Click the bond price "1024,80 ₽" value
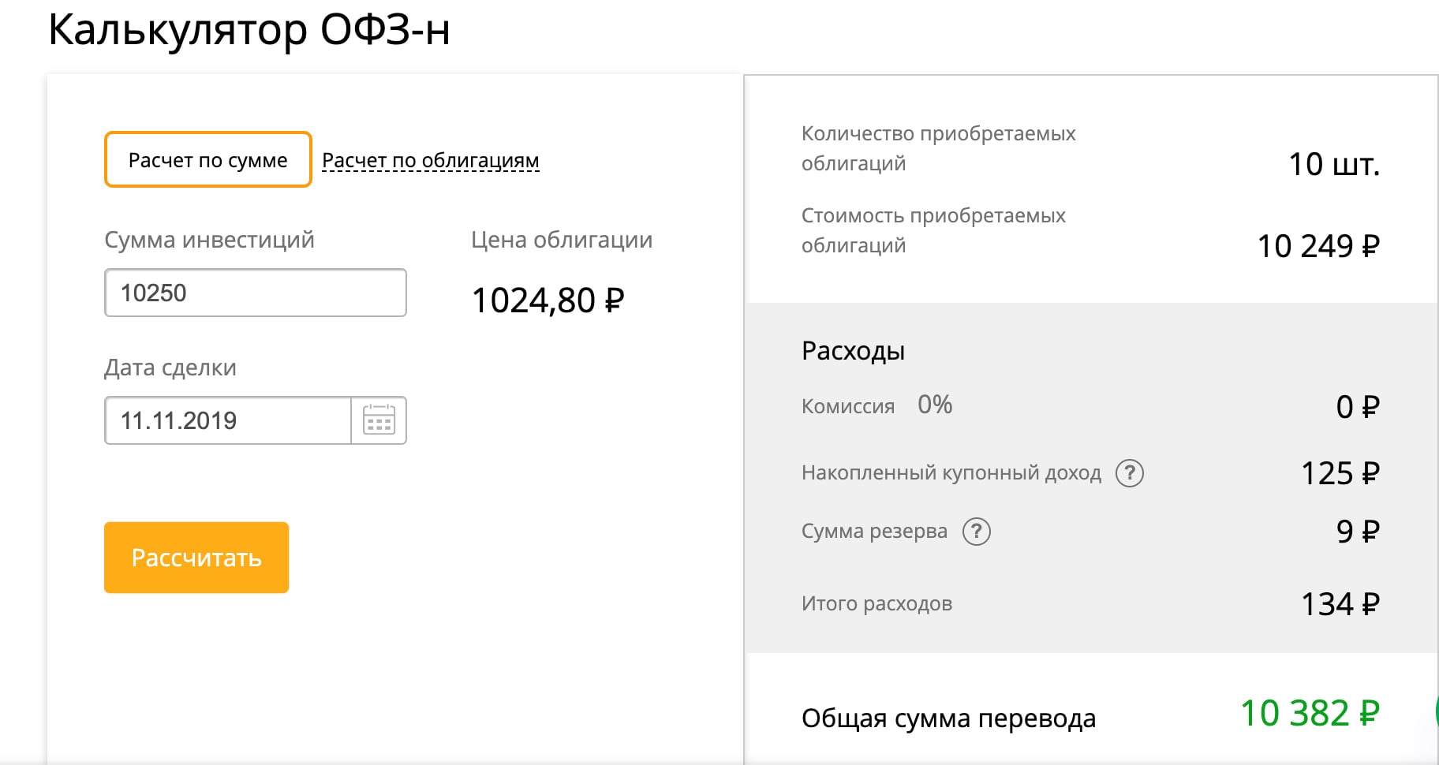Viewport: 1439px width, 765px height. (548, 300)
